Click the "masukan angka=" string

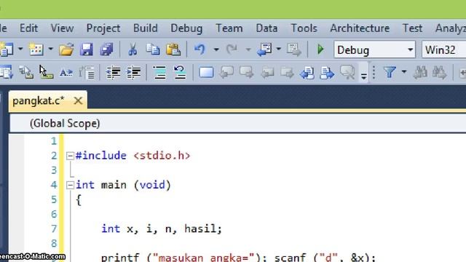[x=204, y=257]
